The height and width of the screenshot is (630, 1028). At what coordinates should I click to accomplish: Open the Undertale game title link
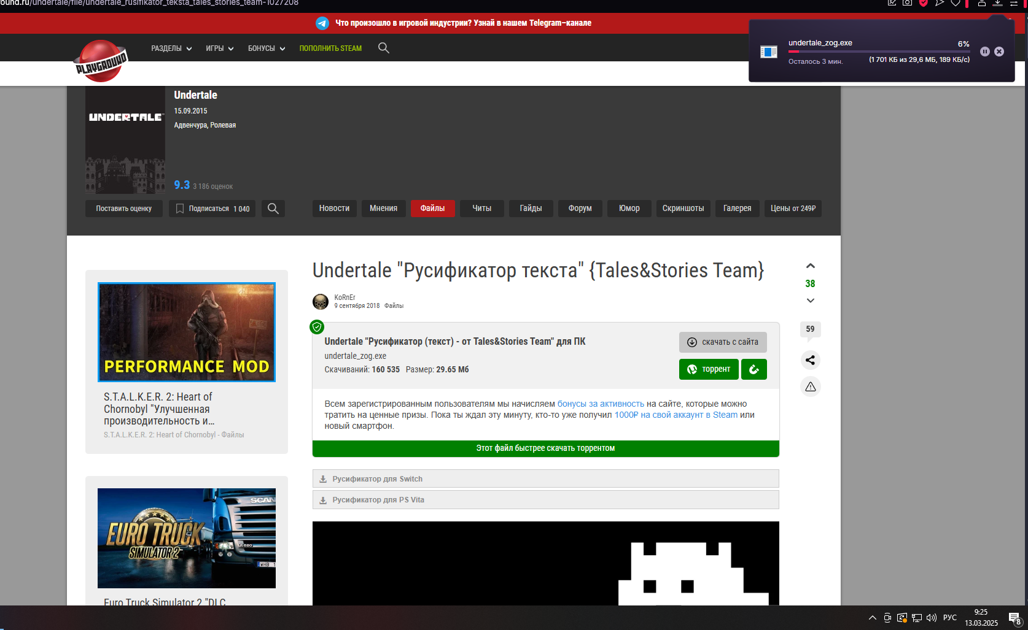195,95
